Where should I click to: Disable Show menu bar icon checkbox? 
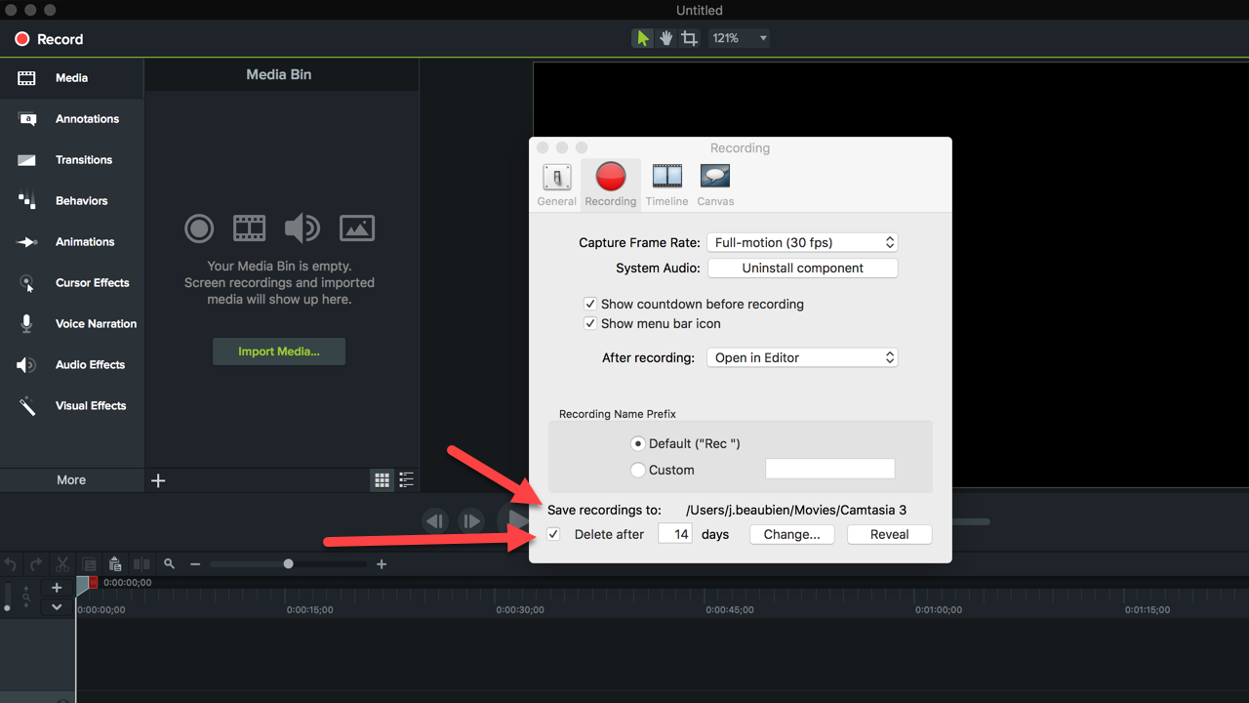590,323
